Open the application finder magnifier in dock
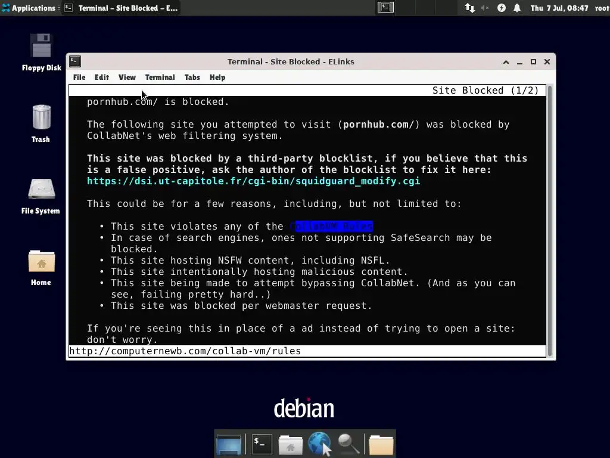The image size is (610, 458). pos(348,444)
